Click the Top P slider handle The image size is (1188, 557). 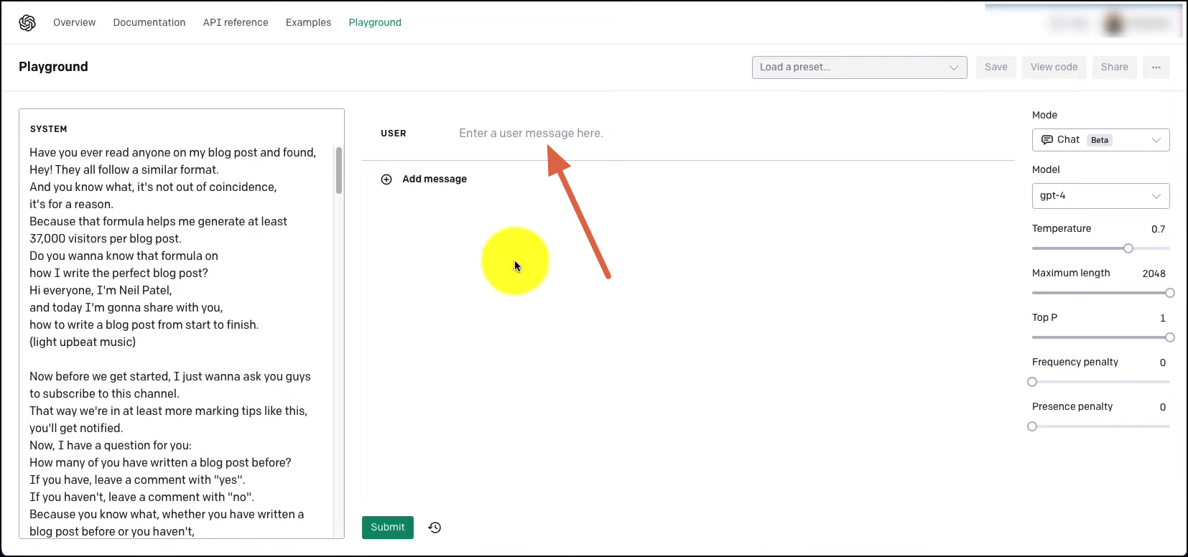[x=1170, y=337]
